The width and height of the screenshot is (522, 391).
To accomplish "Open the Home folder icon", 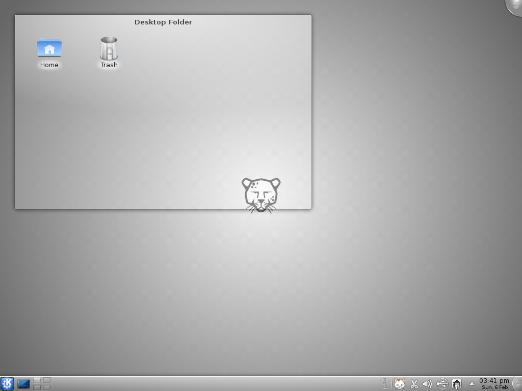I will [49, 47].
